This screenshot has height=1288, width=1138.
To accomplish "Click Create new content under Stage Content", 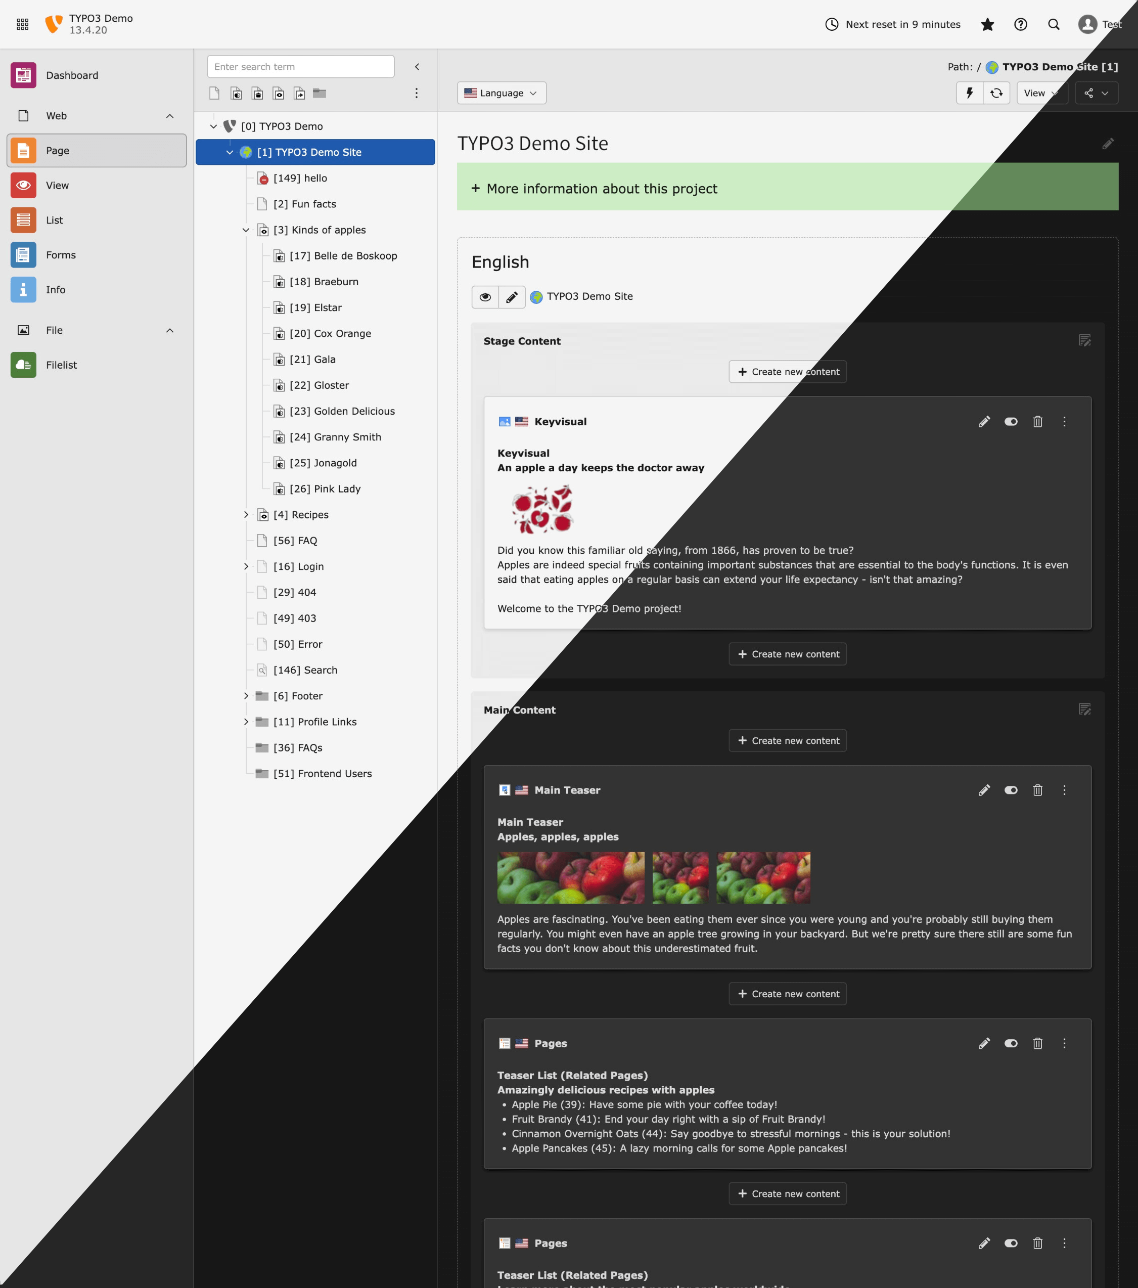I will click(787, 372).
